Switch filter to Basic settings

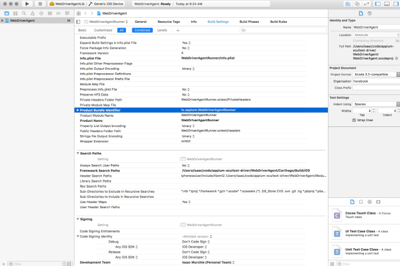click(x=82, y=30)
